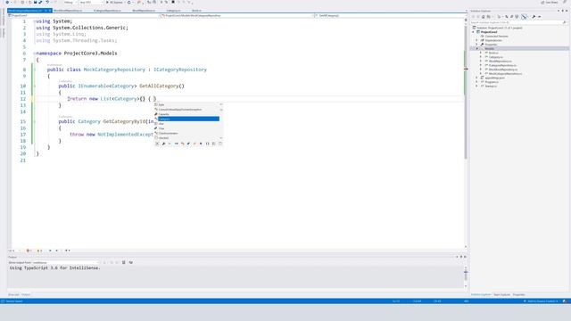The height and width of the screenshot is (321, 571).
Task: Switch to the Team Explorer tab at bottom right
Action: click(x=501, y=295)
